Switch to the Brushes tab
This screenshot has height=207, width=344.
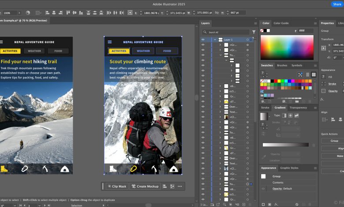pyautogui.click(x=282, y=65)
